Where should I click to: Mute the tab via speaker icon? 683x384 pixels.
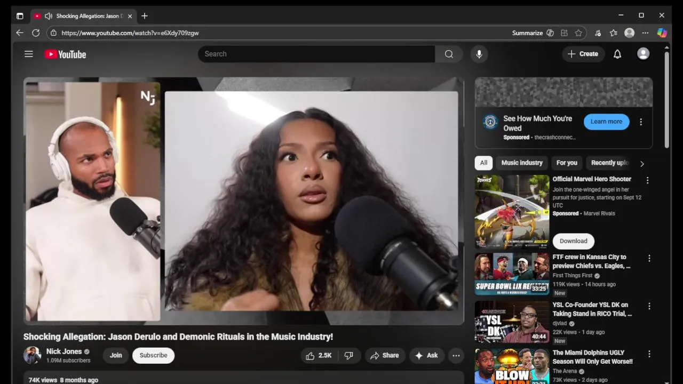coord(49,16)
